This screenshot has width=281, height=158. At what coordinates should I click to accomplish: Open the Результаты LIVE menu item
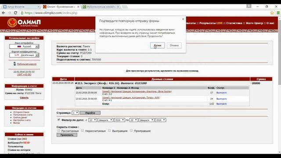click(x=211, y=23)
